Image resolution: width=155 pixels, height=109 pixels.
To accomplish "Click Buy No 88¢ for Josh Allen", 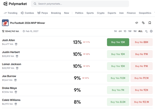I will (142, 42).
